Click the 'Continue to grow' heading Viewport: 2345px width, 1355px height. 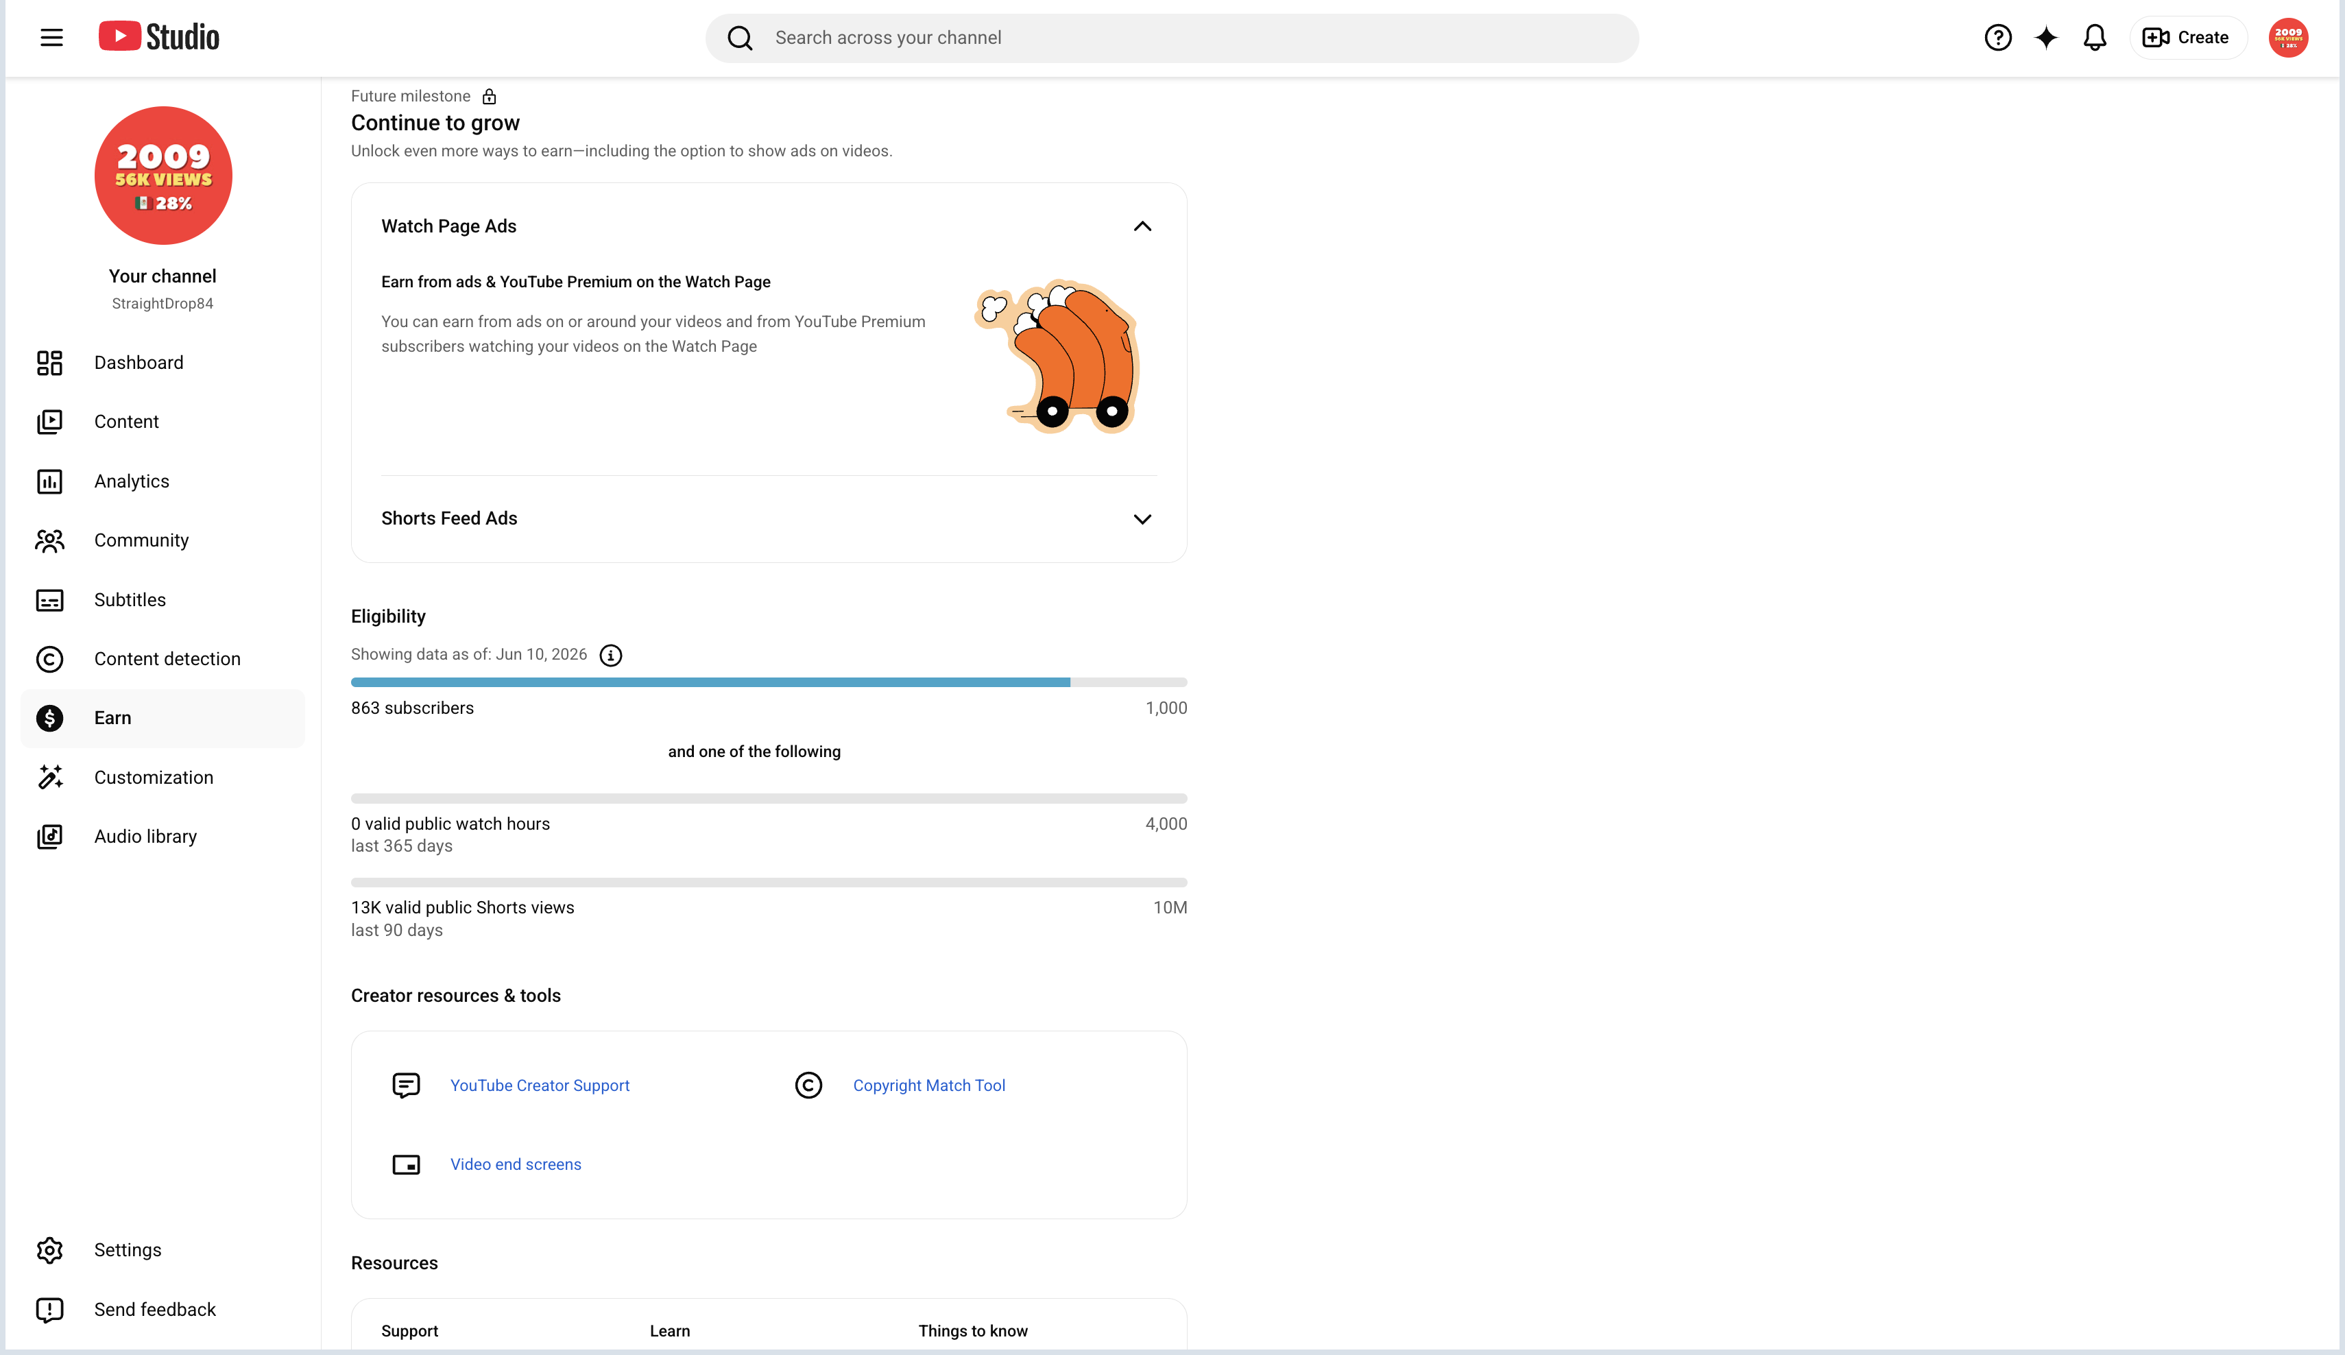(435, 123)
